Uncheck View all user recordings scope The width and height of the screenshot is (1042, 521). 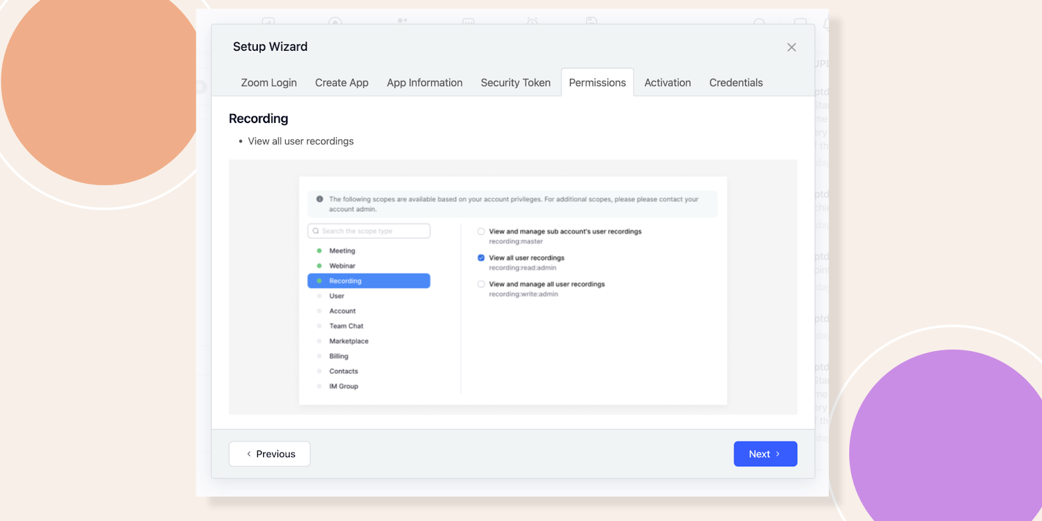pyautogui.click(x=481, y=258)
